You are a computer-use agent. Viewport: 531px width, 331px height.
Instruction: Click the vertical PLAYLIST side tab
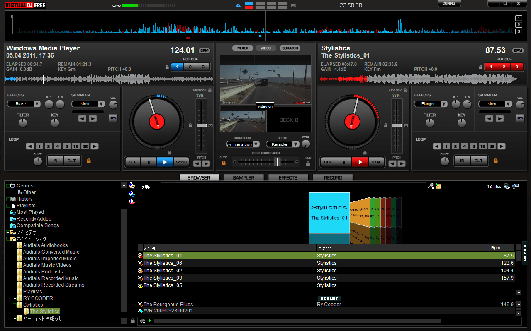(x=524, y=253)
